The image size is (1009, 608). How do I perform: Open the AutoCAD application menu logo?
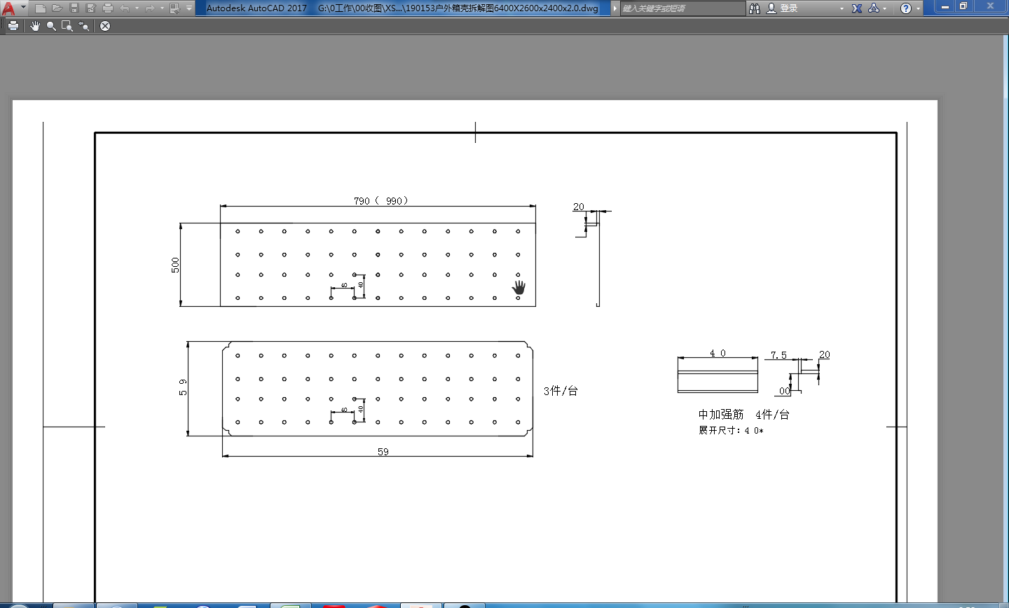tap(8, 8)
